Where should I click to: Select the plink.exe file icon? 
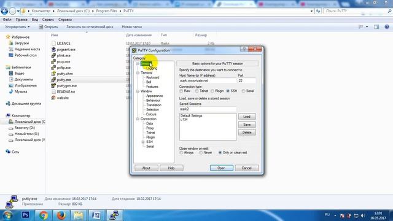point(53,55)
